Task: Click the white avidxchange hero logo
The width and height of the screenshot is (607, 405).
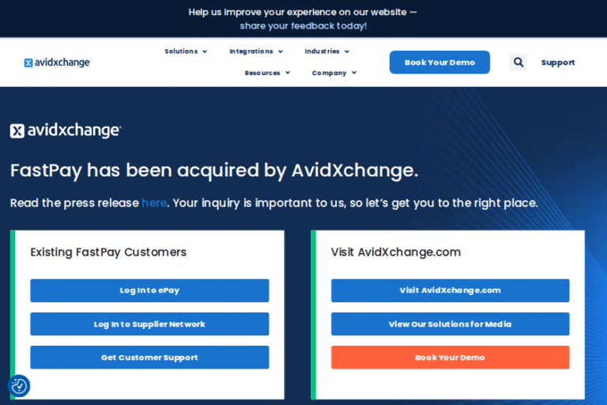Action: click(x=66, y=131)
